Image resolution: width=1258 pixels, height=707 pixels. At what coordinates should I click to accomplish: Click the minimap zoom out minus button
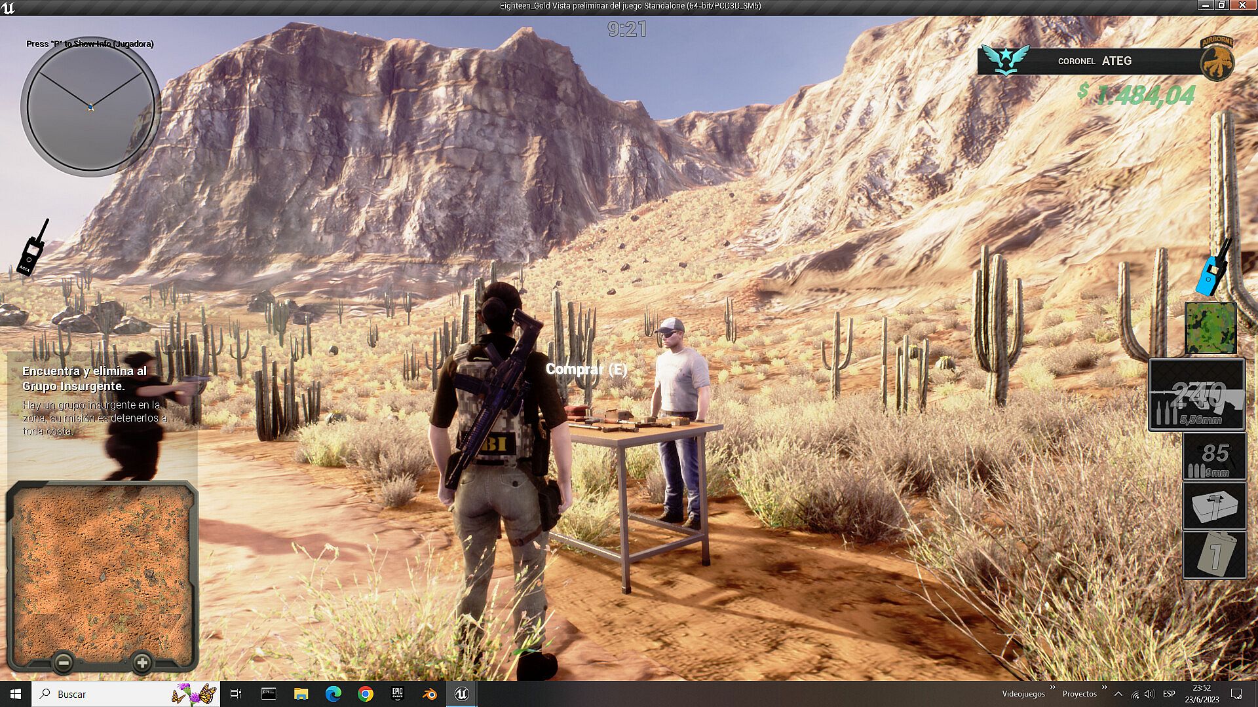(64, 662)
